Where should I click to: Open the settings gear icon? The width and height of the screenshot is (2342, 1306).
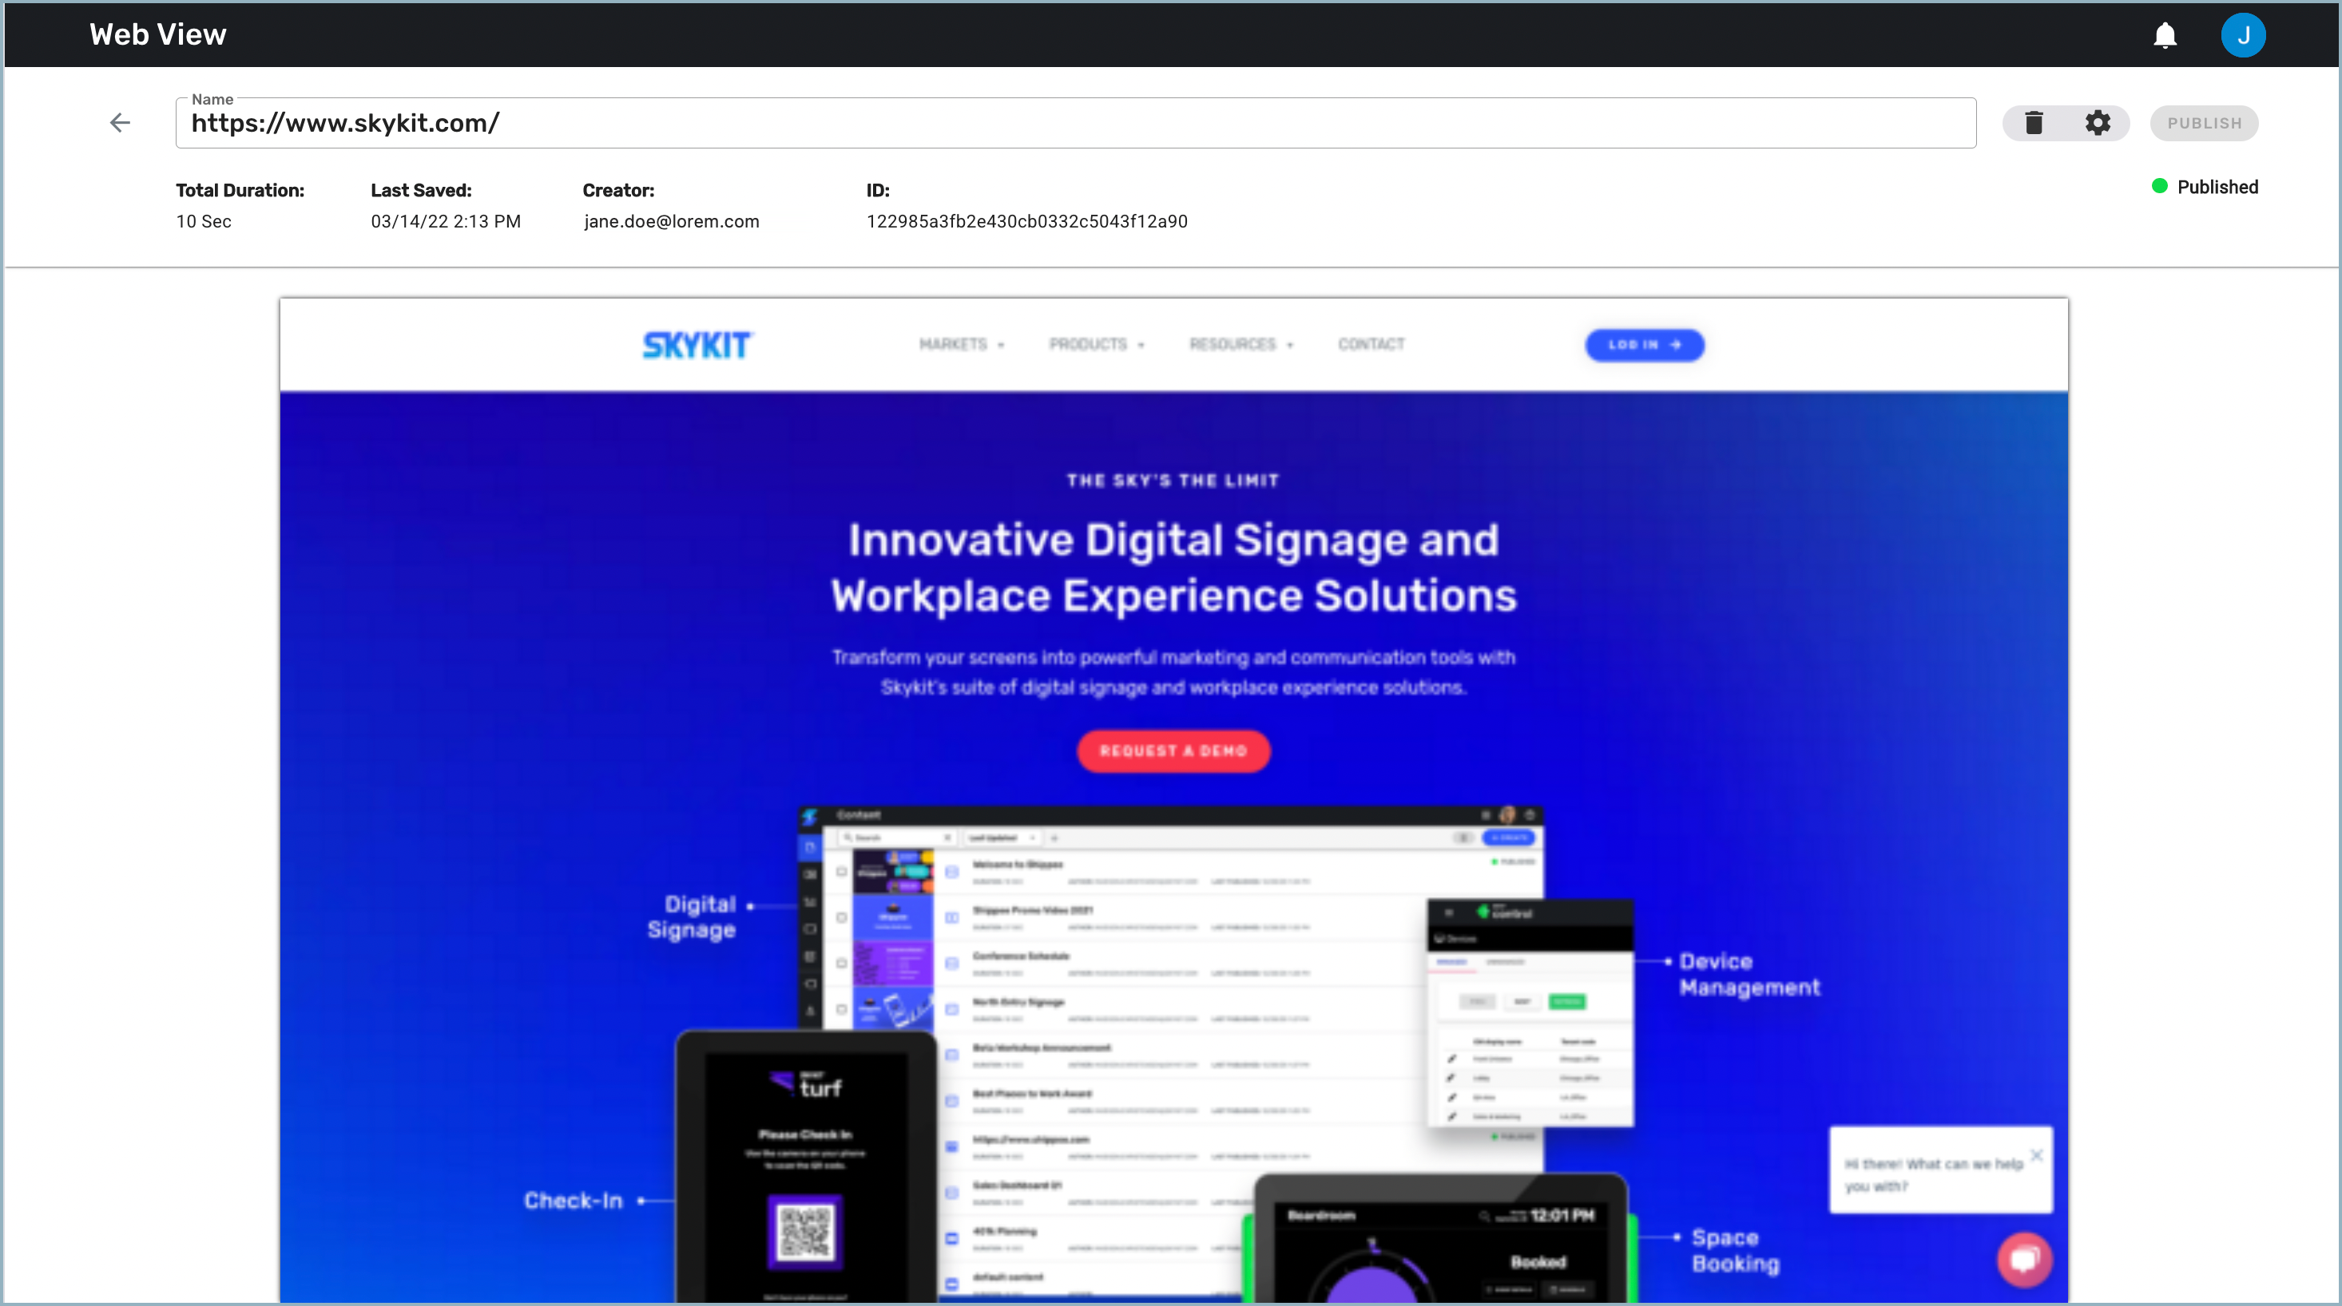coord(2098,122)
